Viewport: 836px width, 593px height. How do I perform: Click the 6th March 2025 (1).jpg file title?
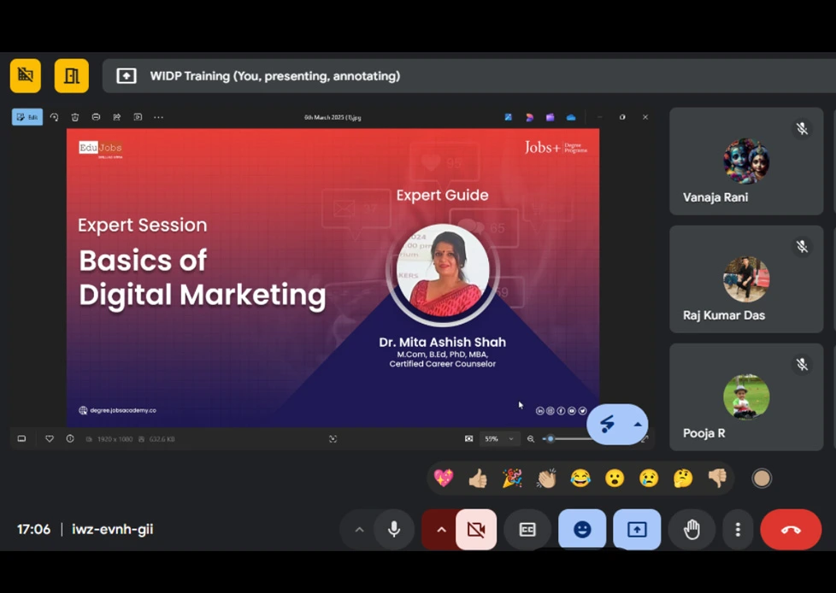333,117
